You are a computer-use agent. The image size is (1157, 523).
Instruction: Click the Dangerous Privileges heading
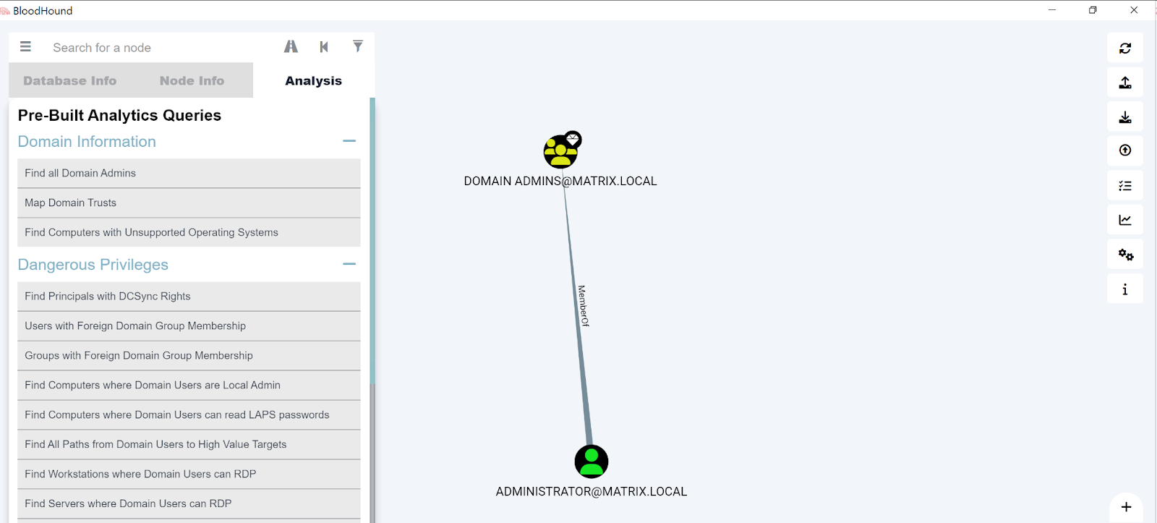click(93, 265)
